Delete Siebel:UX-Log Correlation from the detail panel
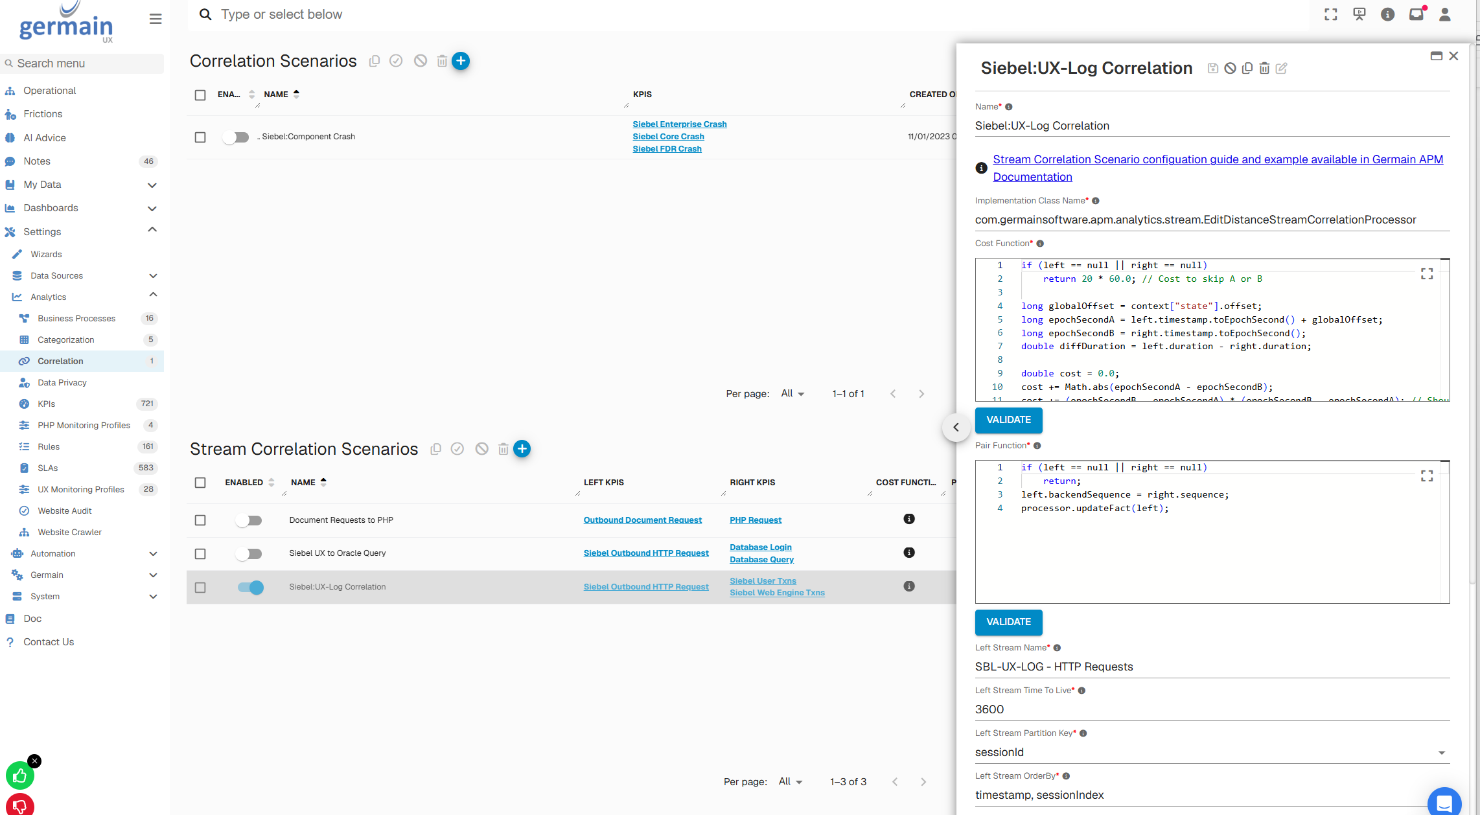The height and width of the screenshot is (815, 1480). tap(1264, 69)
